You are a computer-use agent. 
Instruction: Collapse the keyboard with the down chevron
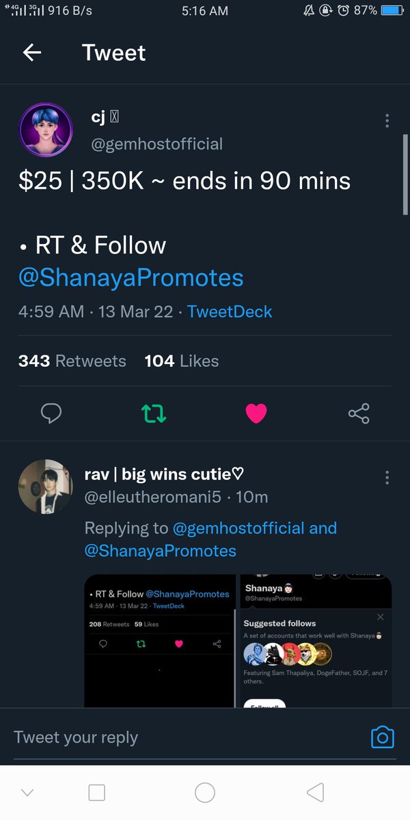click(x=27, y=793)
